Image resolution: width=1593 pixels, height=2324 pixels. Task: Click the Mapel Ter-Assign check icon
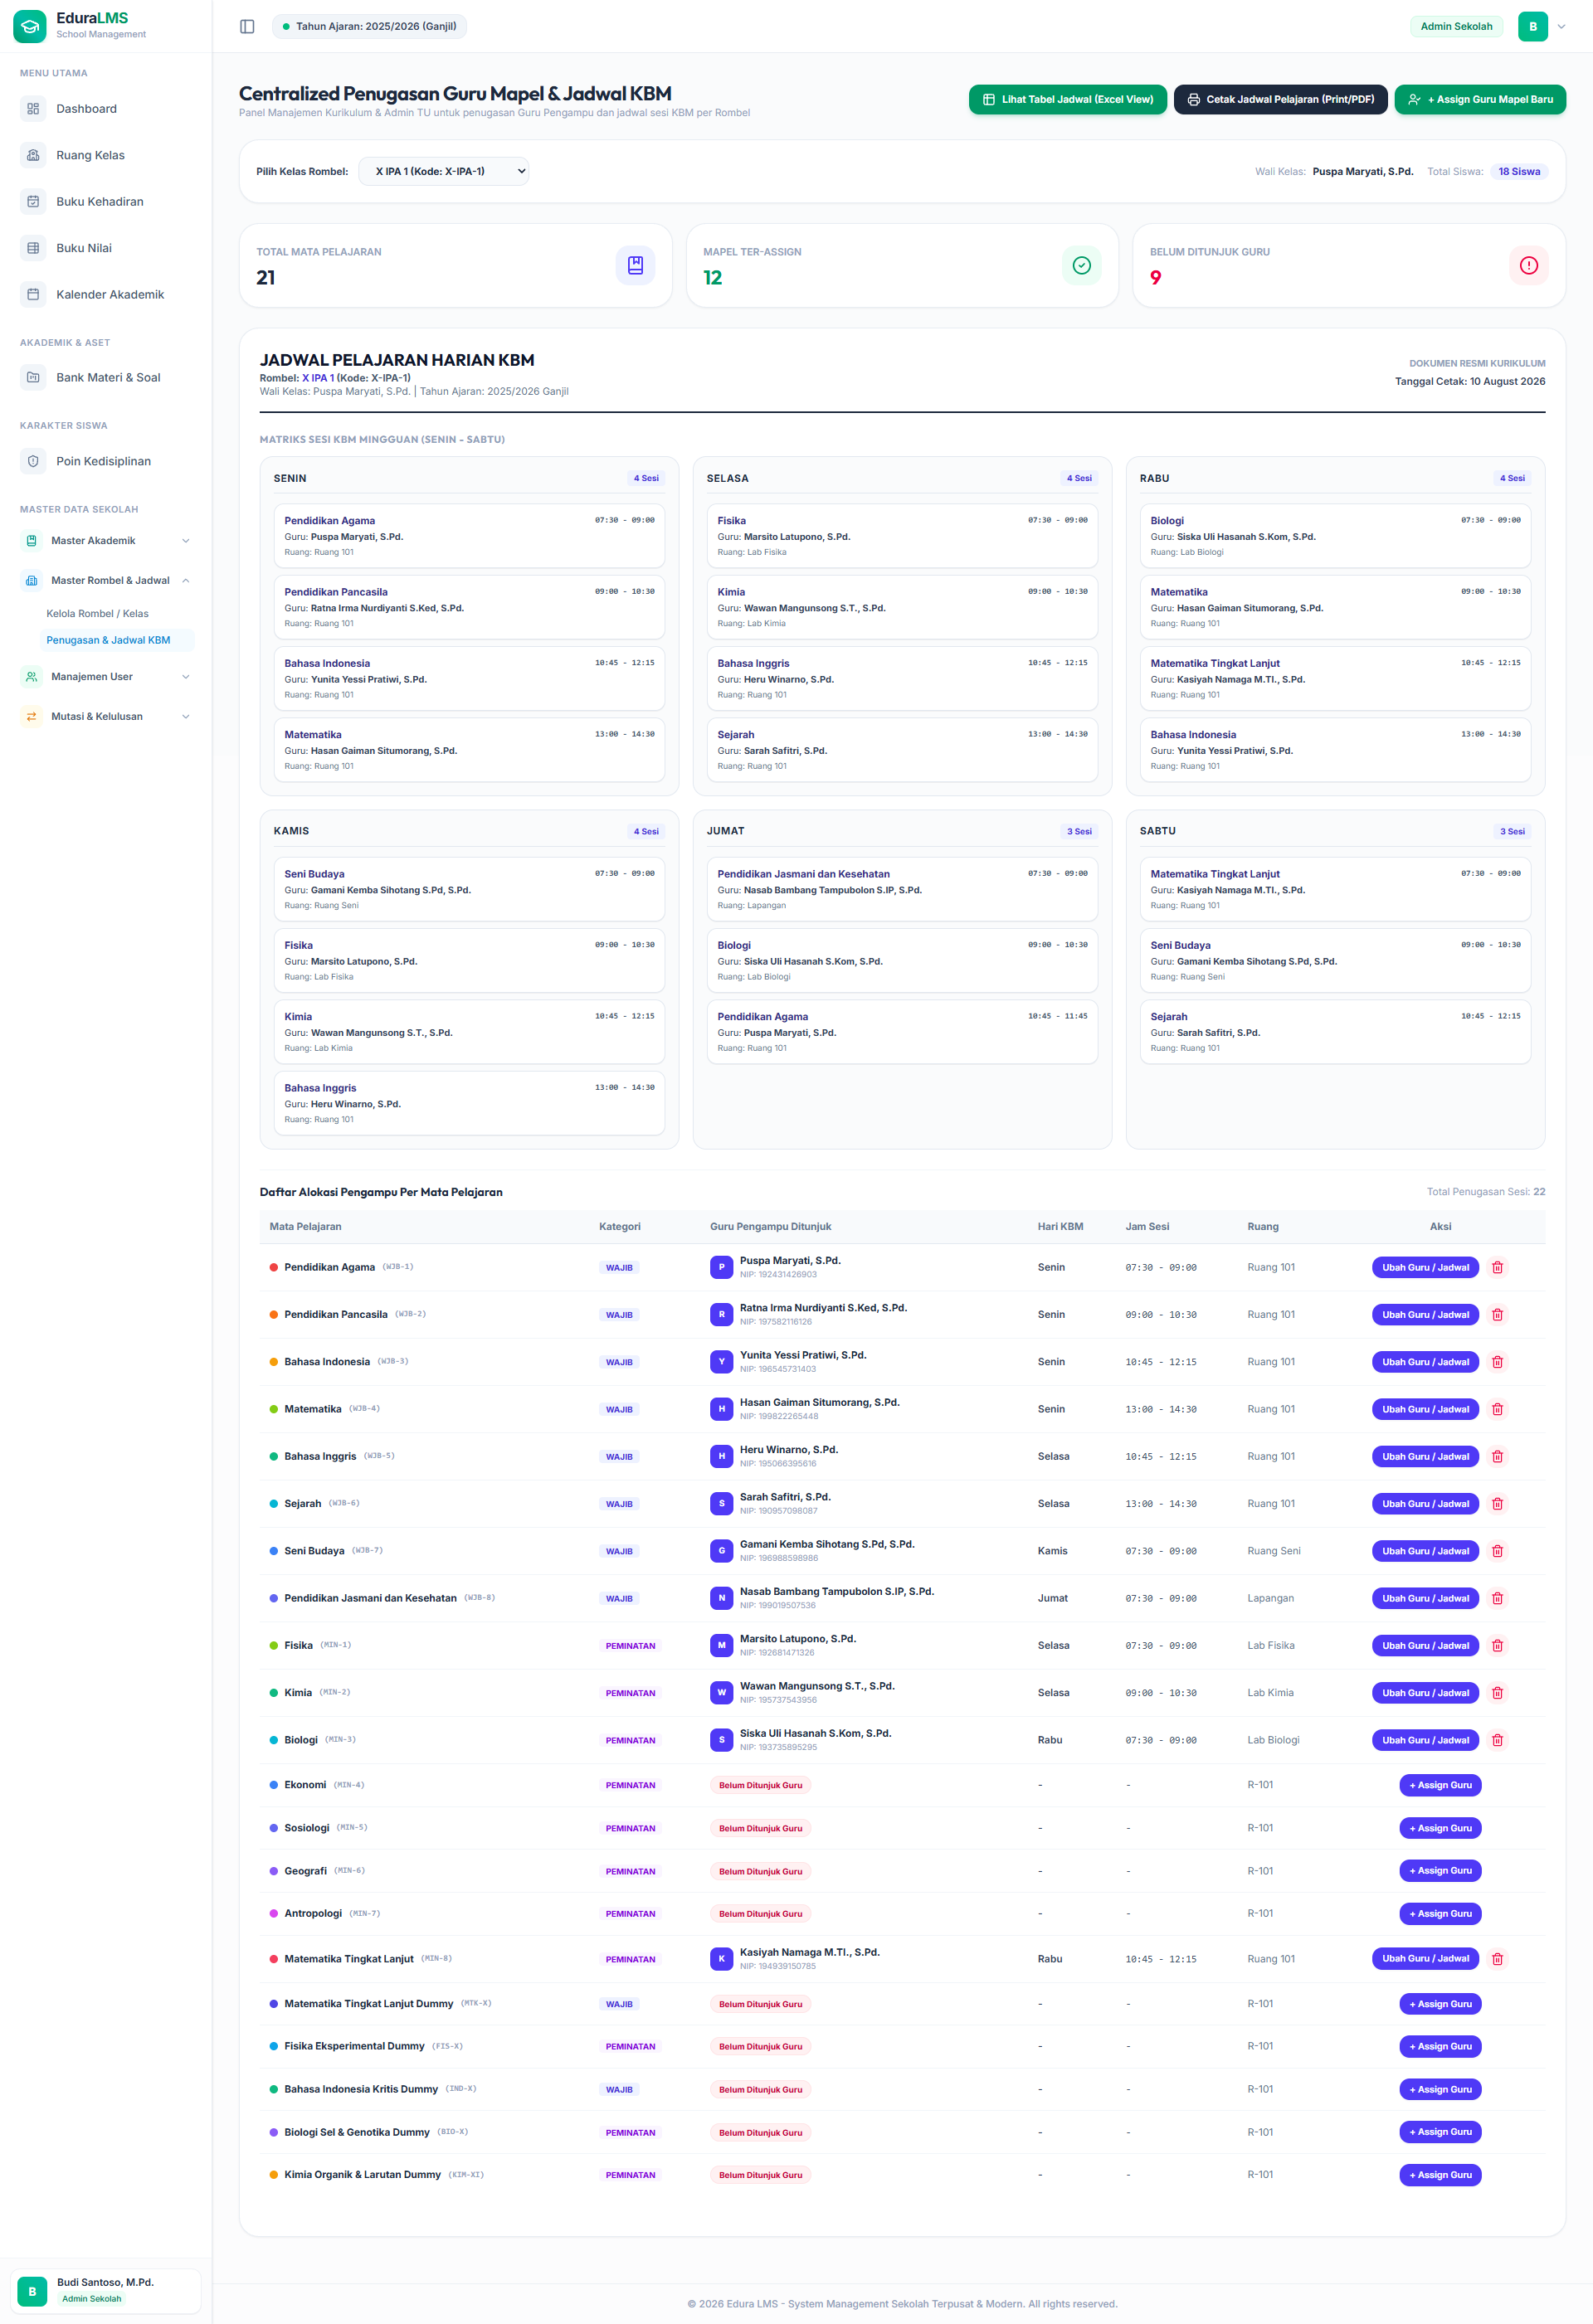tap(1081, 265)
